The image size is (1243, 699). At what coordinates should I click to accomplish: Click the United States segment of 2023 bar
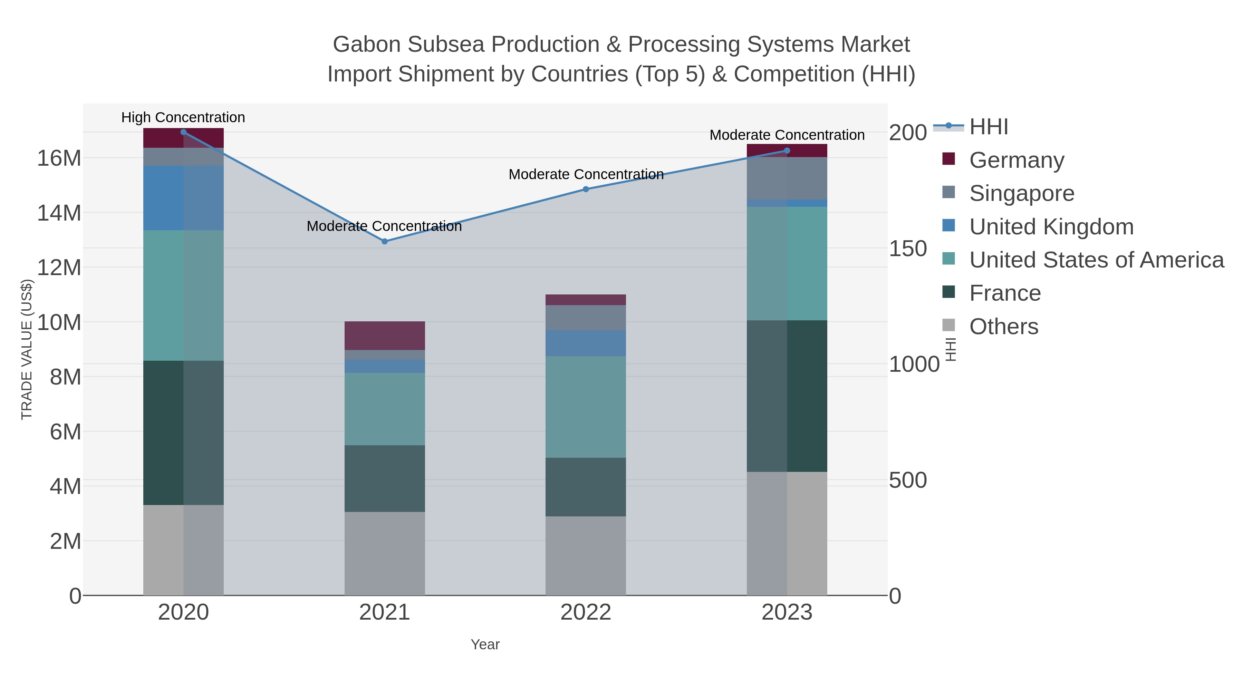tap(787, 264)
